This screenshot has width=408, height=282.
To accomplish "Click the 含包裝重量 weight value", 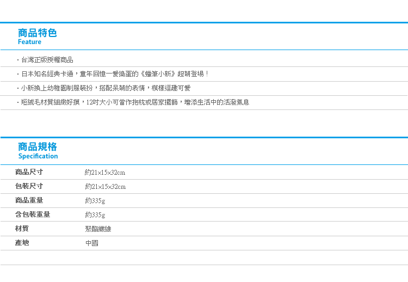I will [95, 214].
